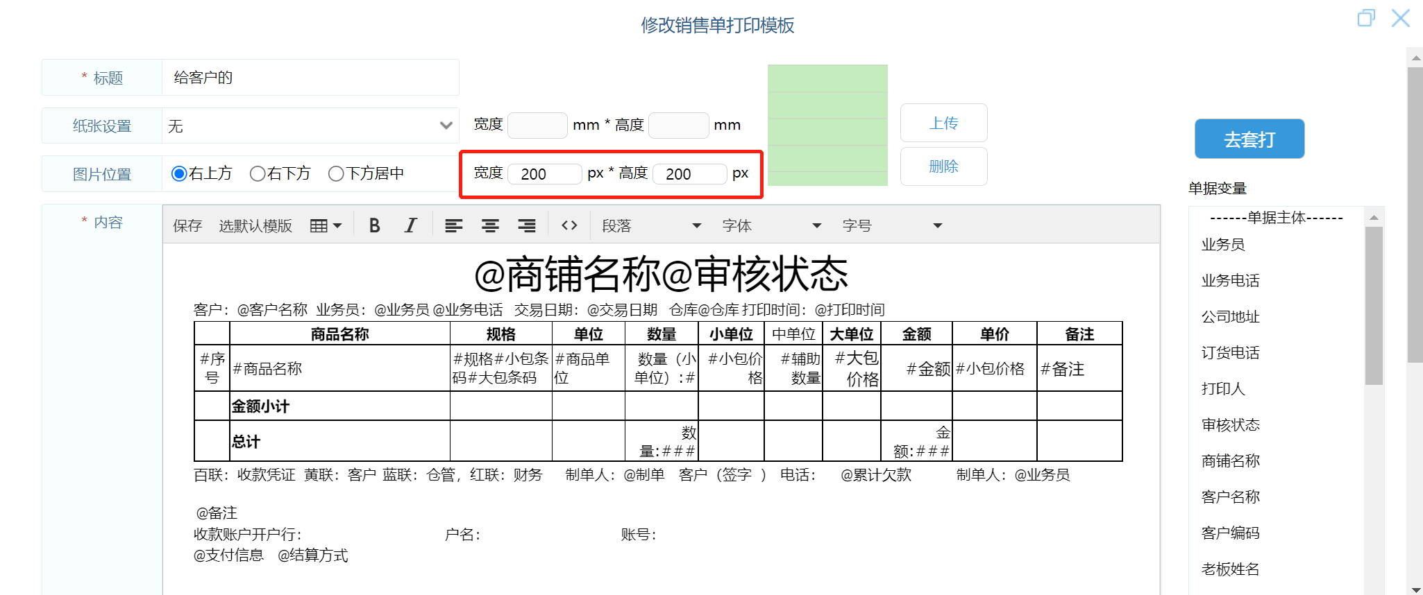
Task: Click the 金额 table header cell
Action: (916, 334)
